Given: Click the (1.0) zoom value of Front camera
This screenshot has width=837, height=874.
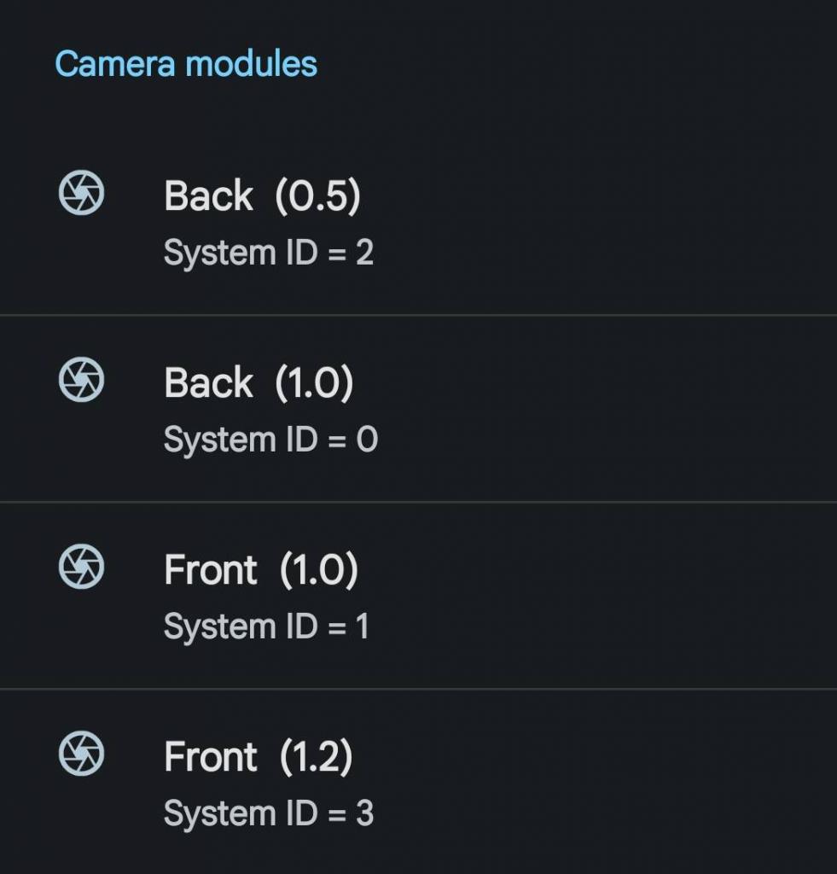Looking at the screenshot, I should pyautogui.click(x=318, y=570).
